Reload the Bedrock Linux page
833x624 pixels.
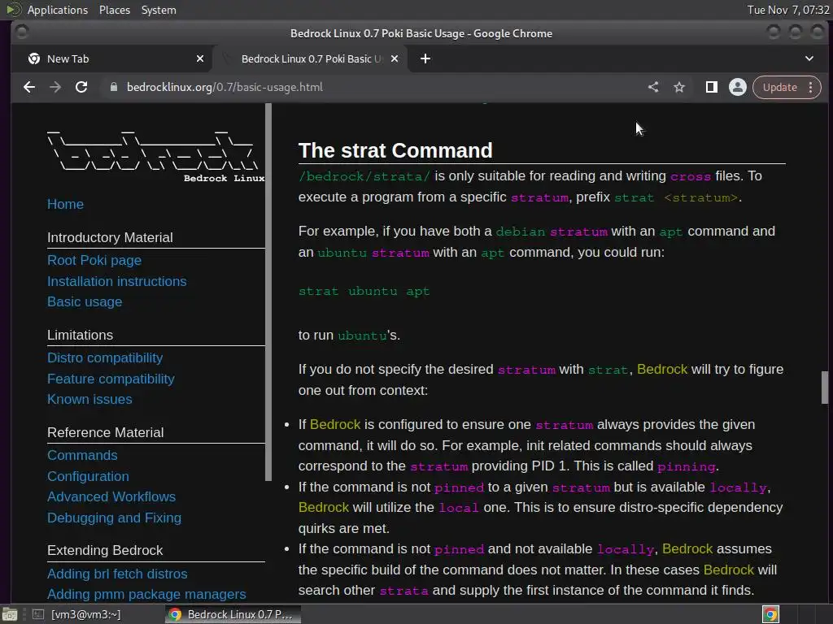81,87
